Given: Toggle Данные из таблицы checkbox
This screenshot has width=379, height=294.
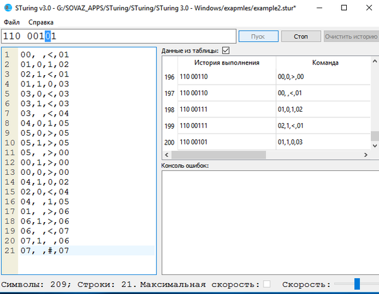Looking at the screenshot, I should 226,50.
